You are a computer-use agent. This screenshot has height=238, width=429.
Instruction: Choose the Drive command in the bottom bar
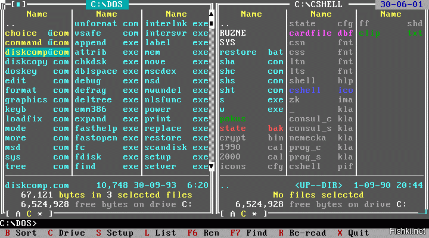point(66,233)
